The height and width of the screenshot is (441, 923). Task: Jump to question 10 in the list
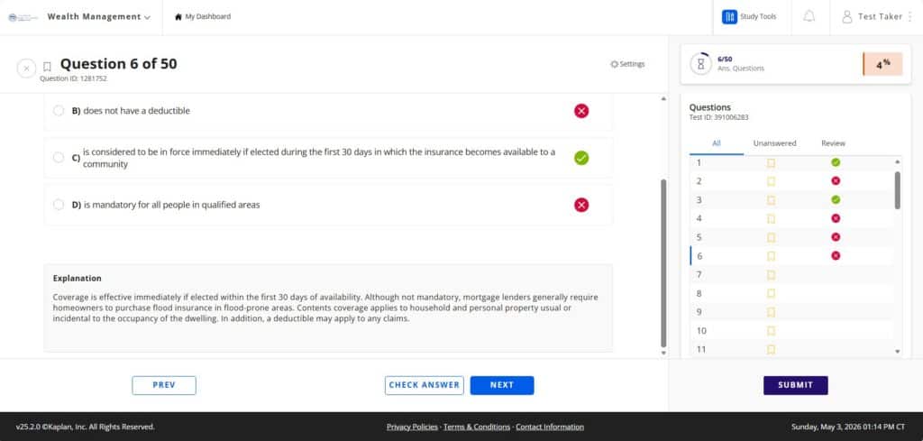[701, 331]
